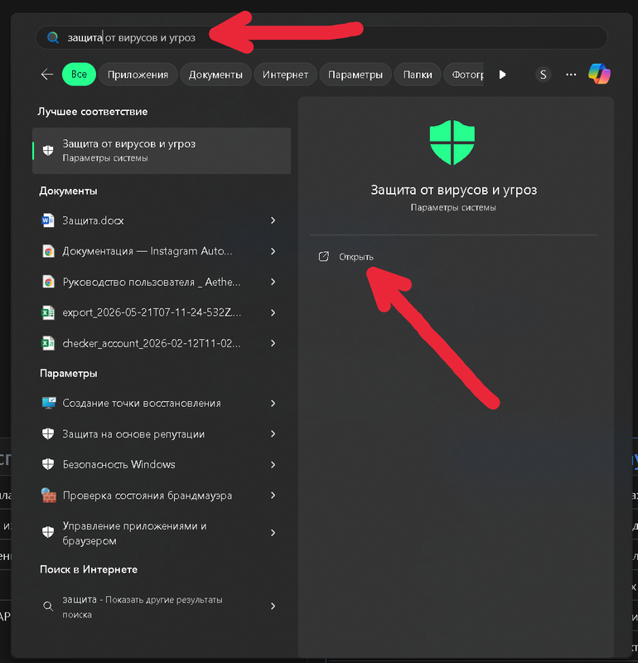Open best match Защита от вирусов и угроз

(x=162, y=151)
